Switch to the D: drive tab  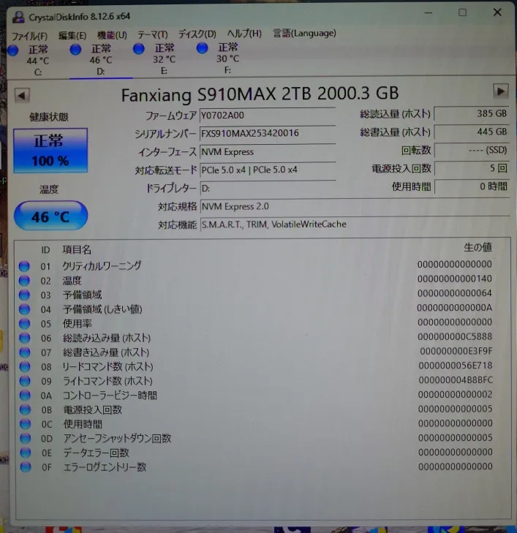[x=101, y=60]
